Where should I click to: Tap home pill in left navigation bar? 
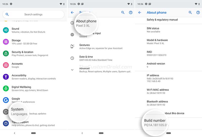point(34,133)
